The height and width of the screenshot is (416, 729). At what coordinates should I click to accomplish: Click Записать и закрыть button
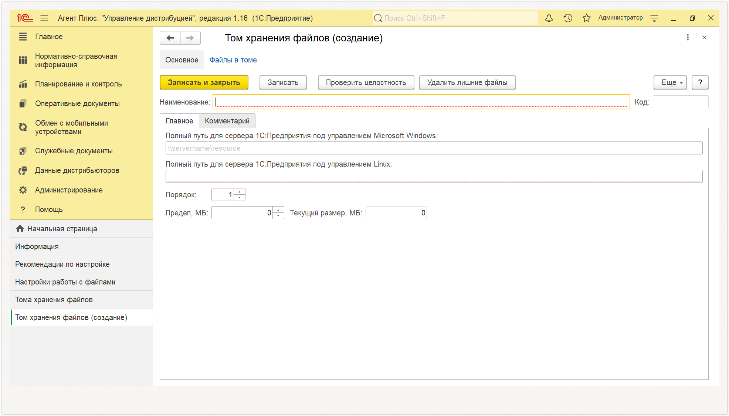tap(204, 82)
